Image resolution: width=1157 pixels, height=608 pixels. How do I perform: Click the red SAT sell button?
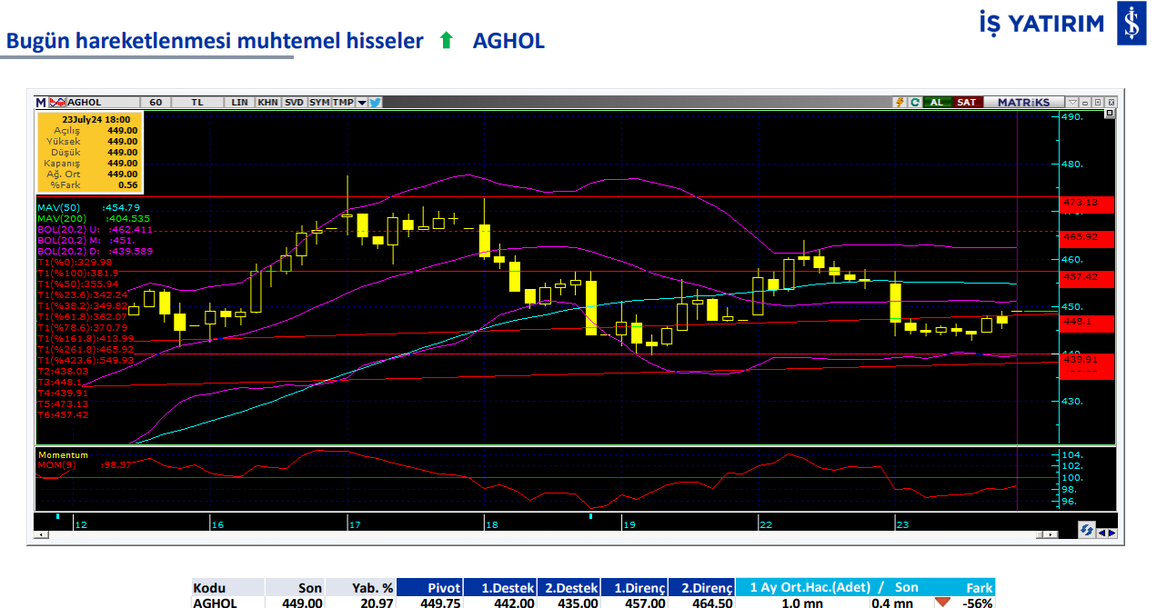coord(966,103)
